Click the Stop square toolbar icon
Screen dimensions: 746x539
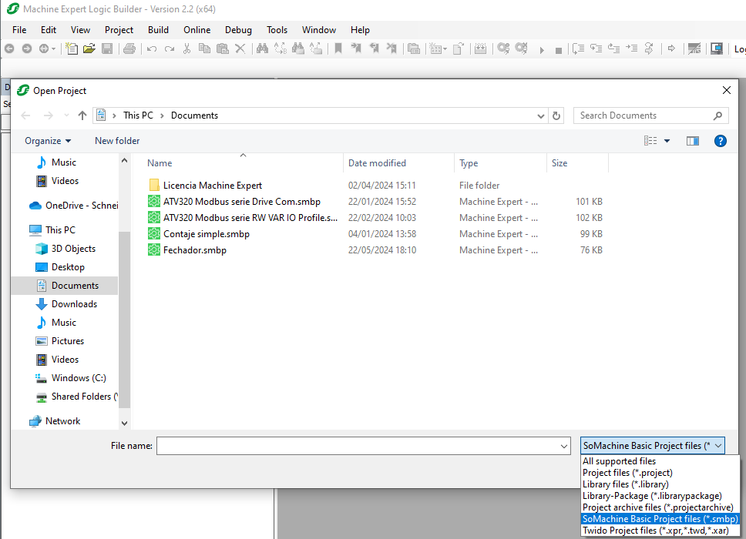[x=559, y=50]
